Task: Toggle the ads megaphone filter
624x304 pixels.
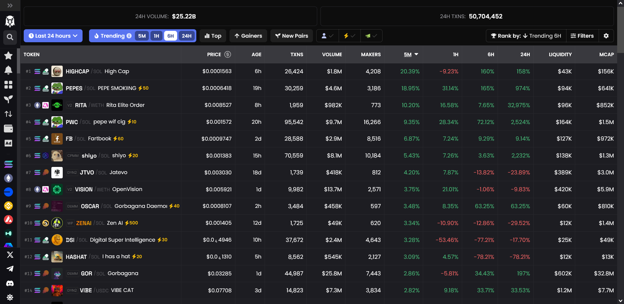Action: pyautogui.click(x=371, y=36)
